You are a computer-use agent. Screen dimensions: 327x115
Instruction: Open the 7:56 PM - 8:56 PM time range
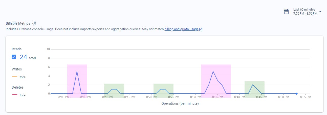tap(305, 14)
